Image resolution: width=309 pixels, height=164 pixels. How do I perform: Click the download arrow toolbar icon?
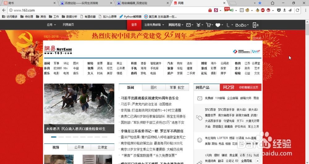click(284, 10)
